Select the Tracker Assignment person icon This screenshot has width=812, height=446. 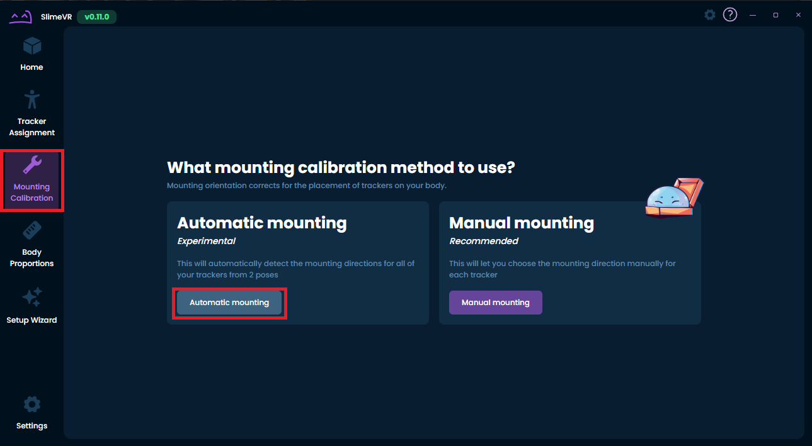[x=31, y=100]
